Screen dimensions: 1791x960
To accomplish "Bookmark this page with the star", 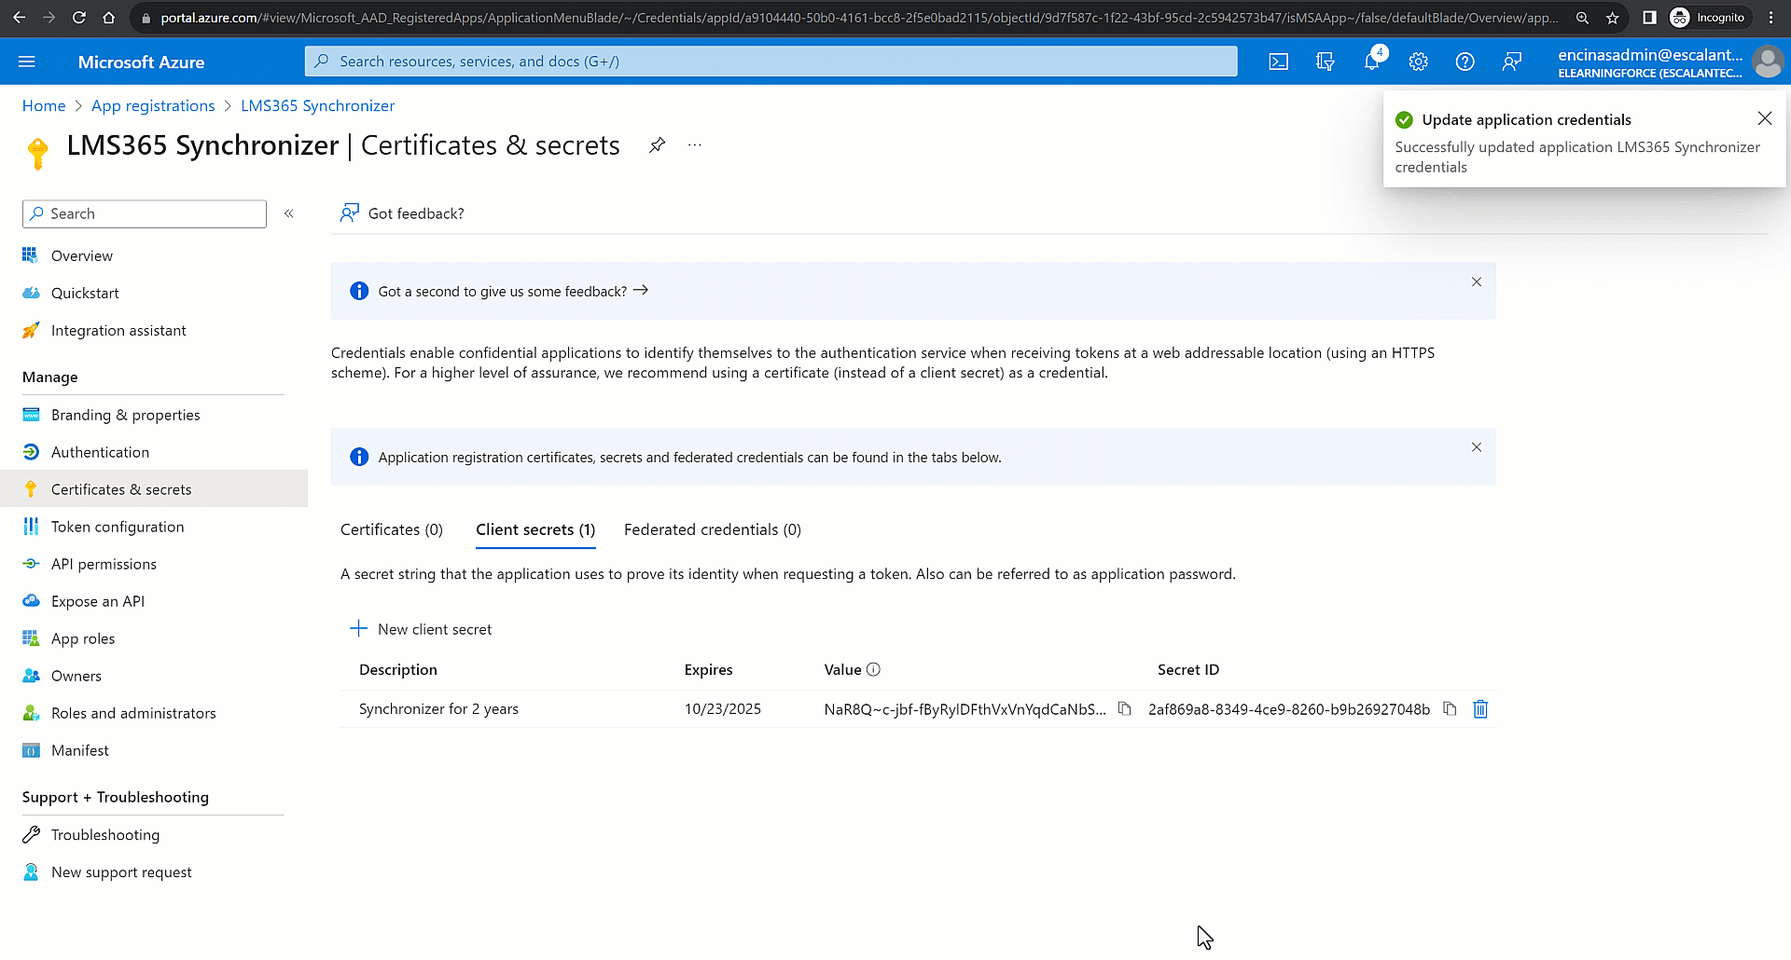I will coord(1612,18).
